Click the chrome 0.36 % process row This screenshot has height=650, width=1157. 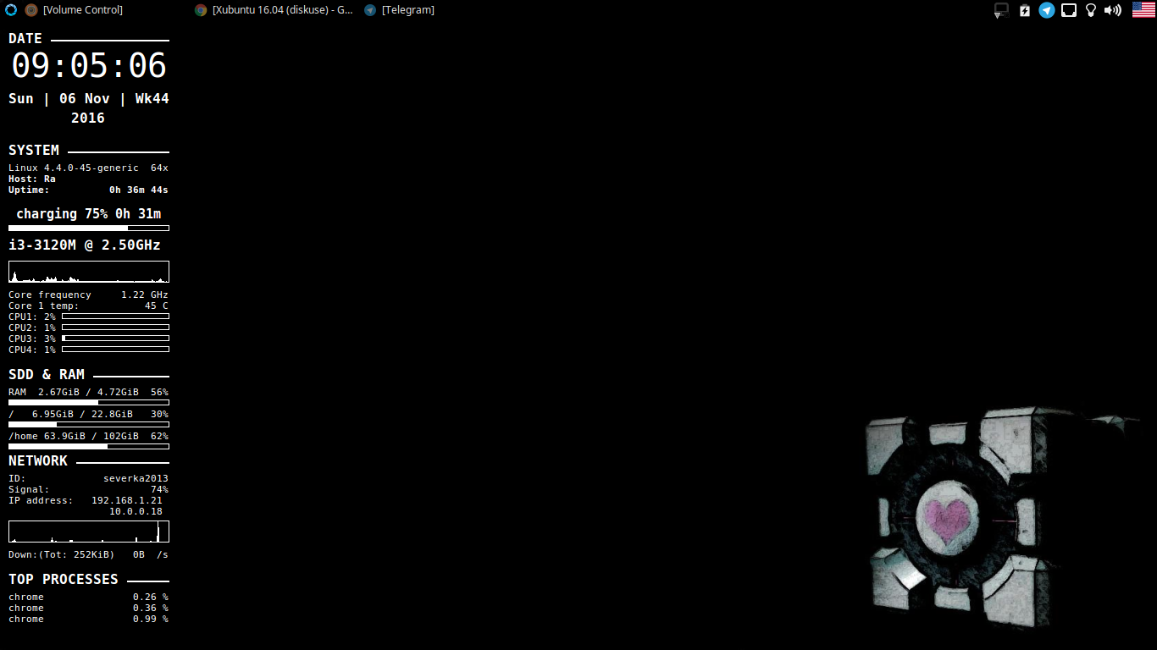point(89,609)
